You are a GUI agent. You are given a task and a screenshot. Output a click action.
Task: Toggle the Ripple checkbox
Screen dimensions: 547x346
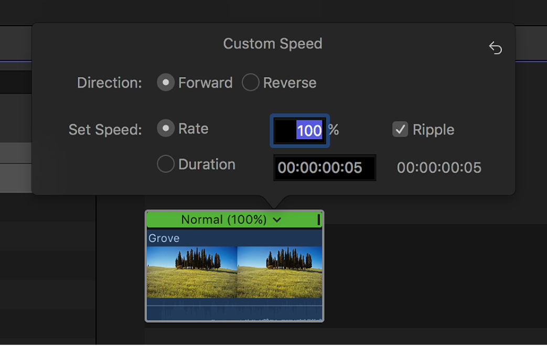(x=400, y=129)
